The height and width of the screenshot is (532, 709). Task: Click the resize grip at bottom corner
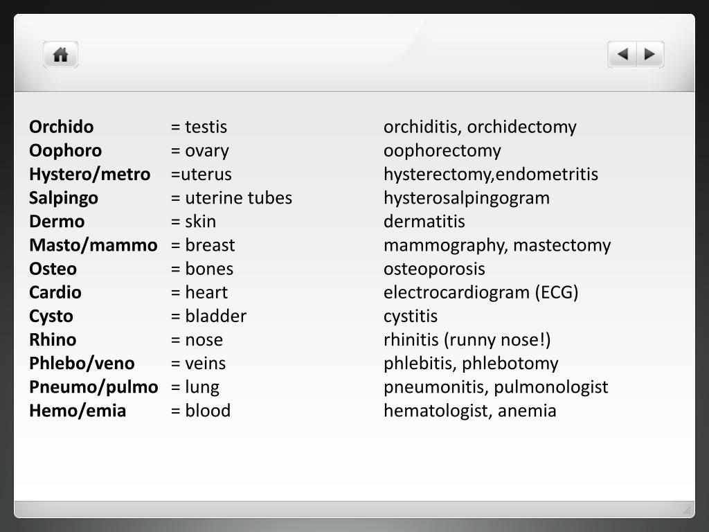point(687,510)
